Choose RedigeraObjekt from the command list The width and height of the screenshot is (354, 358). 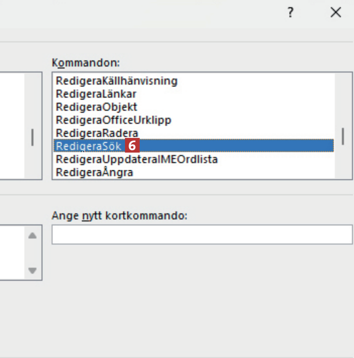tap(96, 107)
